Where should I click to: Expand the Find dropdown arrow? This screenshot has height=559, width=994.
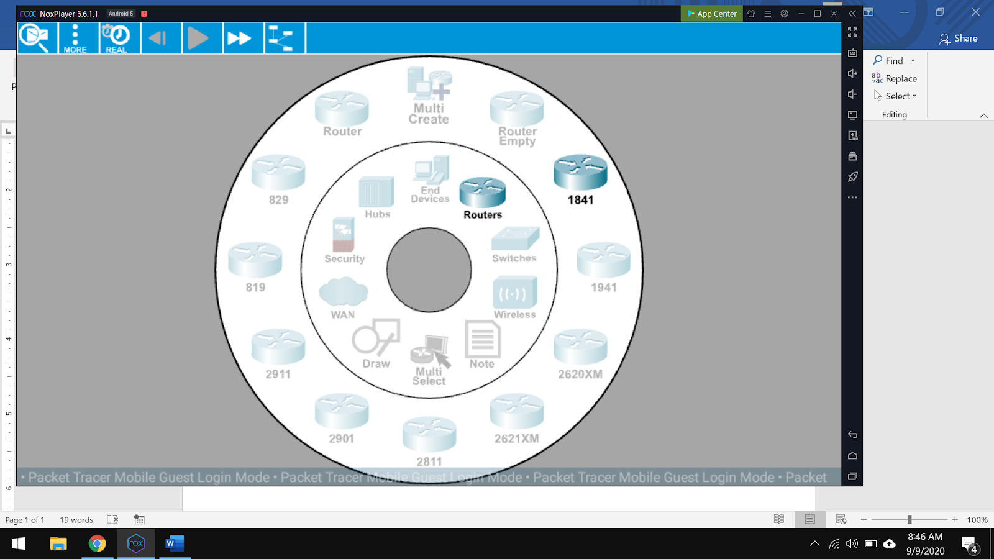click(x=913, y=61)
